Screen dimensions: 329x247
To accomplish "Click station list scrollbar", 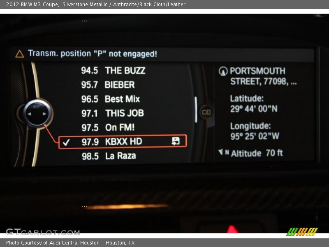I will pos(196,110).
